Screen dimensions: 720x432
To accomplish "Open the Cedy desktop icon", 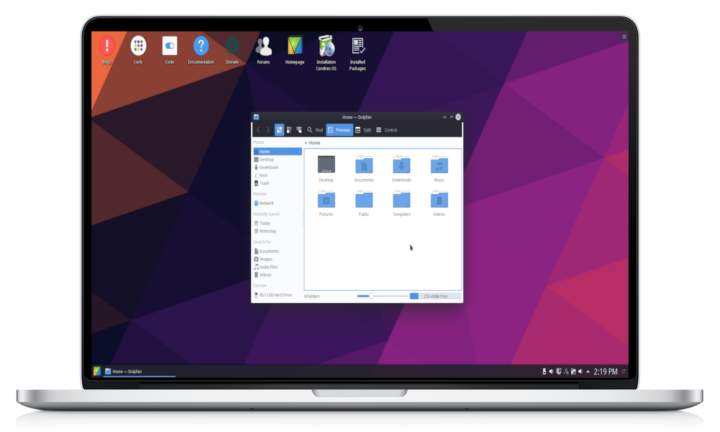I will click(139, 50).
